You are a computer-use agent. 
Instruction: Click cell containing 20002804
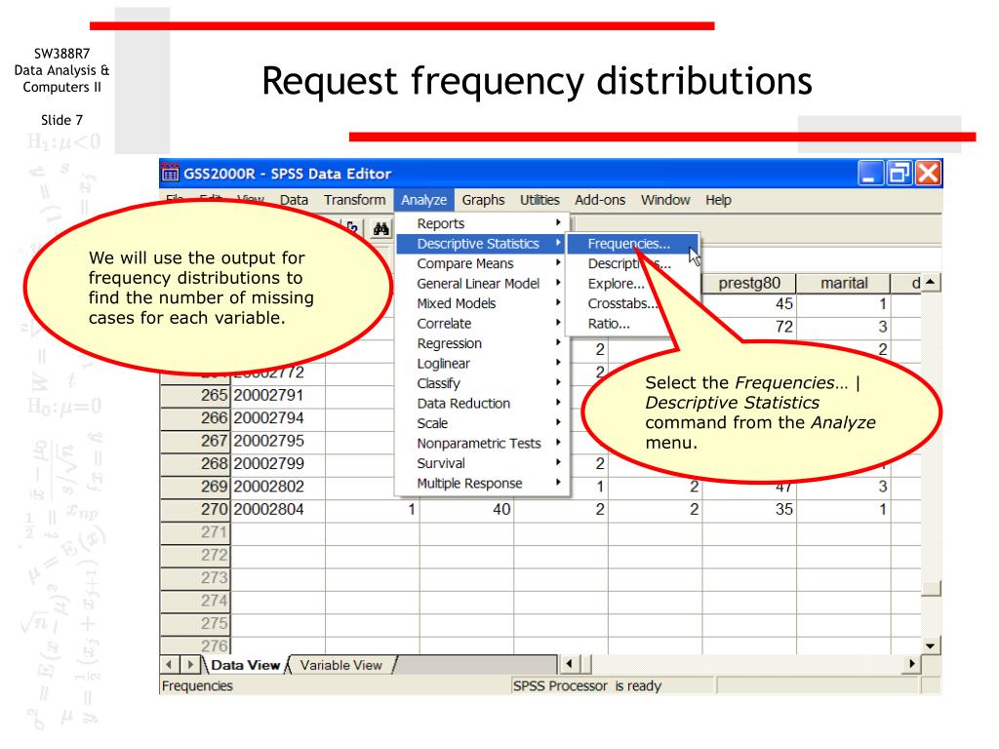278,509
